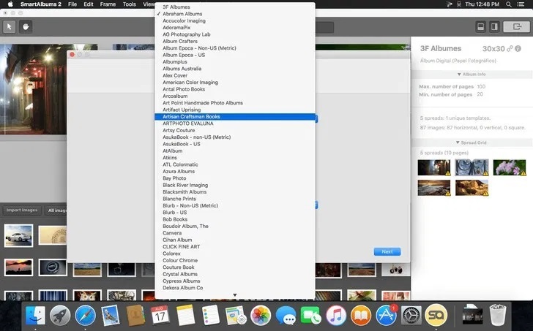Viewport: 533px width, 331px height.
Task: Collapse the Album Info section
Action: [471, 75]
